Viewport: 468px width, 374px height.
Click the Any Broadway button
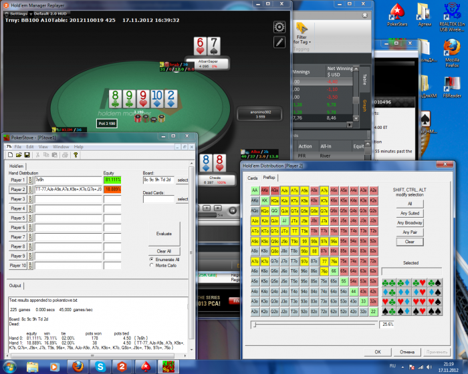[410, 223]
